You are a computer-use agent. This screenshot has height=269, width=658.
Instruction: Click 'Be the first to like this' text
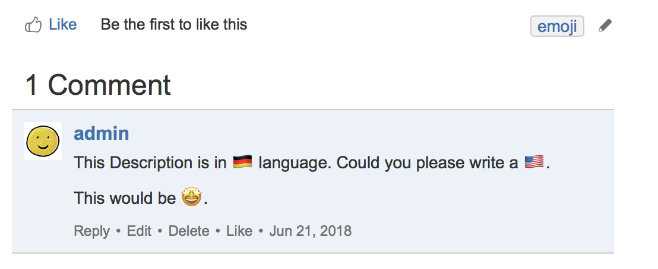pyautogui.click(x=173, y=25)
